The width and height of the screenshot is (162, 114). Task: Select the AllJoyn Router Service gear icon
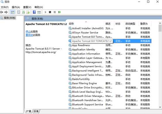coord(70,32)
